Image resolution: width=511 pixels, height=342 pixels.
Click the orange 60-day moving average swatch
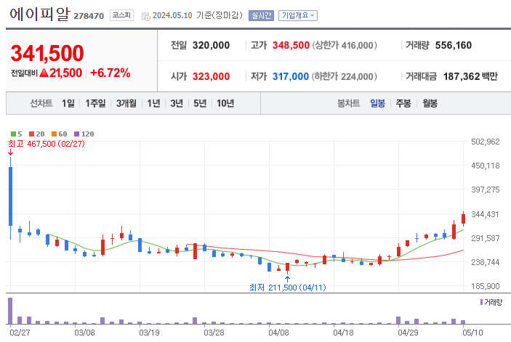(54, 134)
